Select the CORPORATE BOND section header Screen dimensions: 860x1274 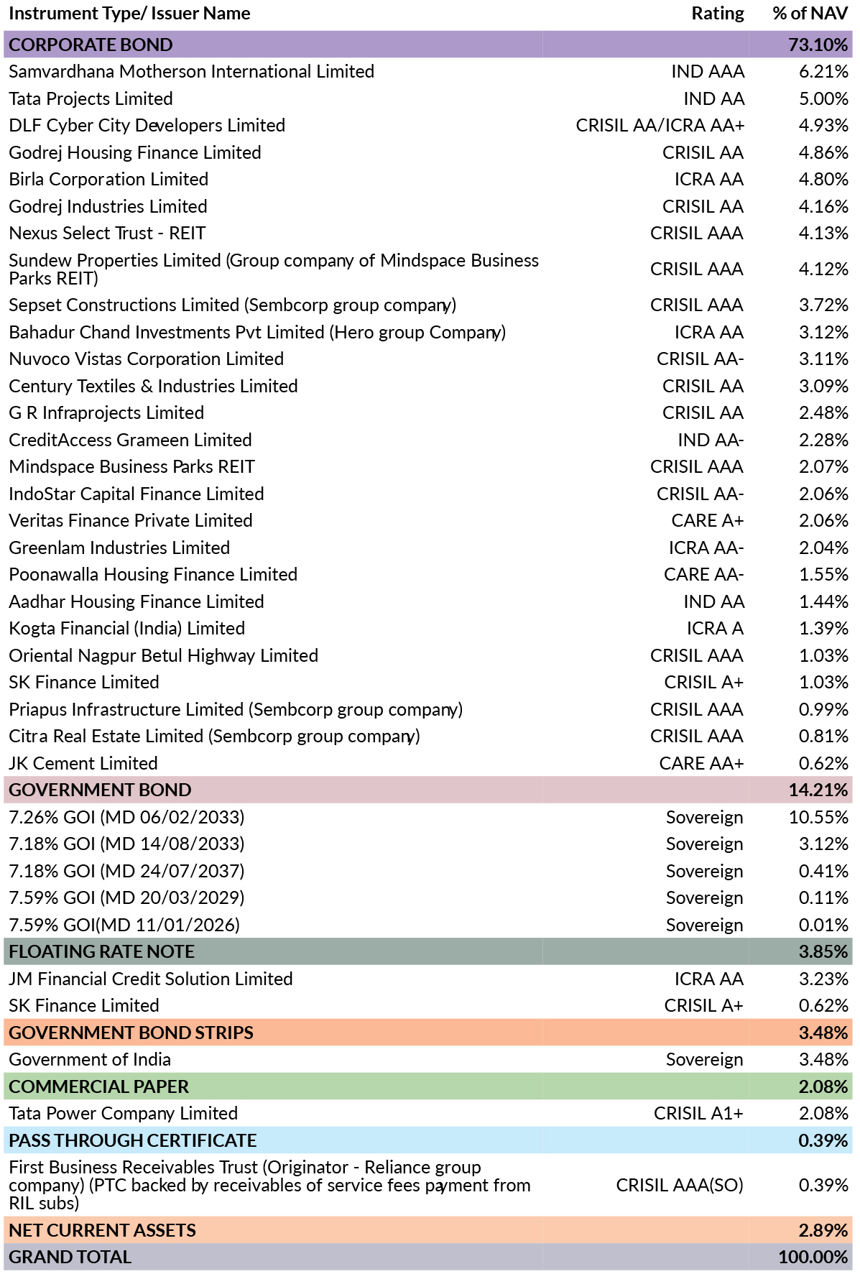tap(428, 45)
